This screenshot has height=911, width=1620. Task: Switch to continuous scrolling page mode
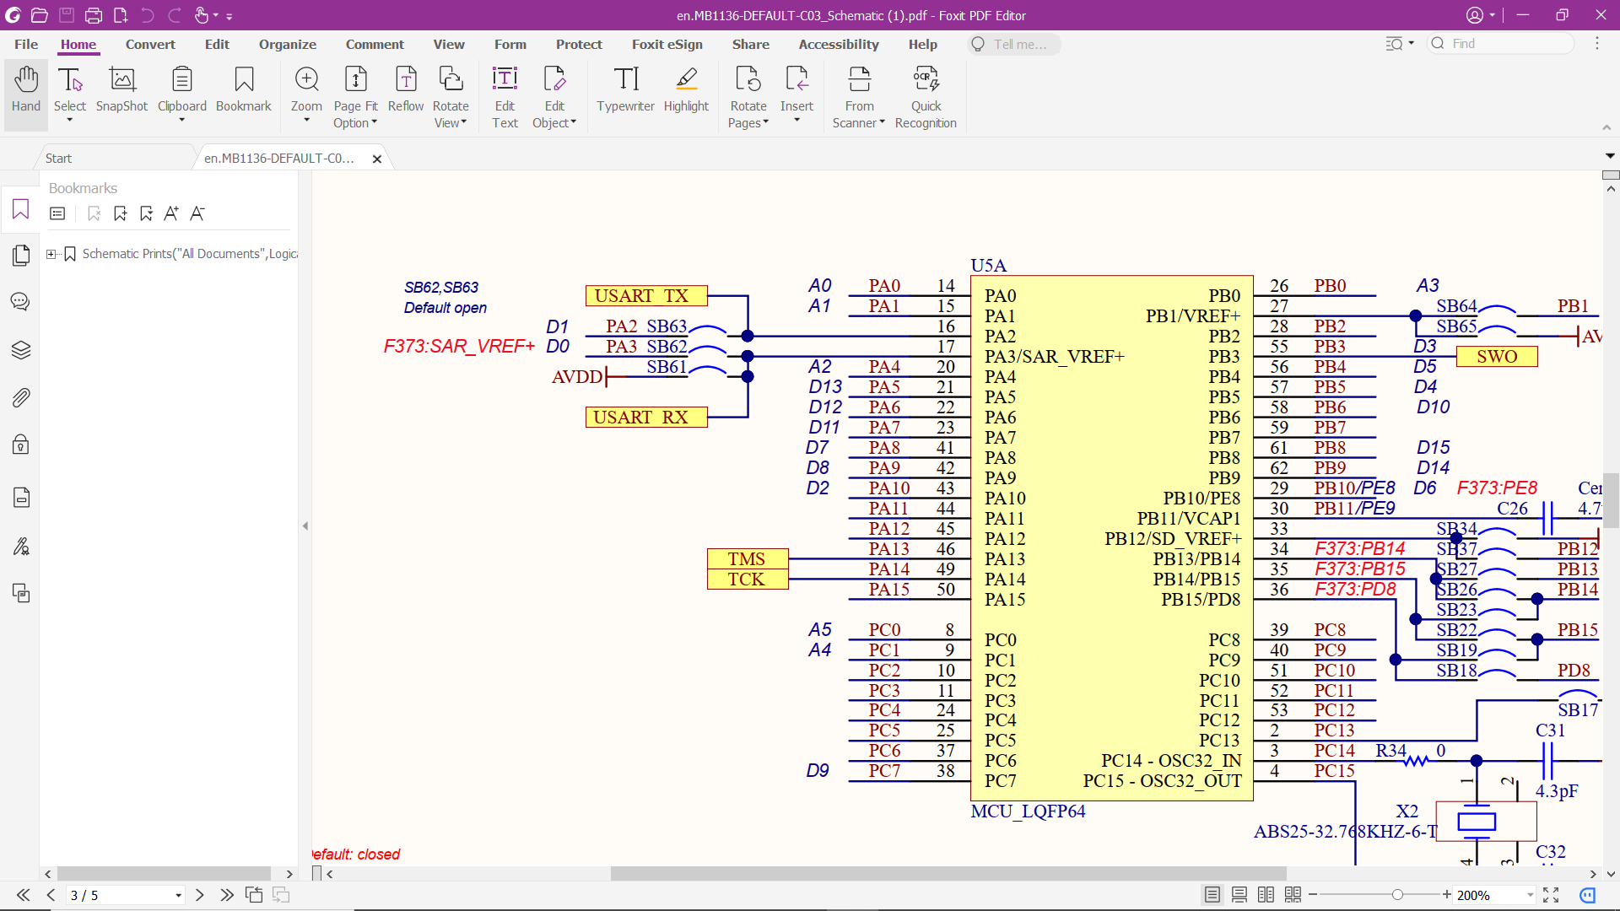point(1239,895)
